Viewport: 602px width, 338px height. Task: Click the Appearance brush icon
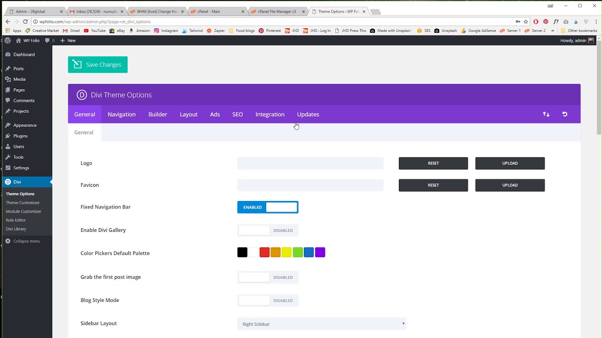tap(8, 125)
